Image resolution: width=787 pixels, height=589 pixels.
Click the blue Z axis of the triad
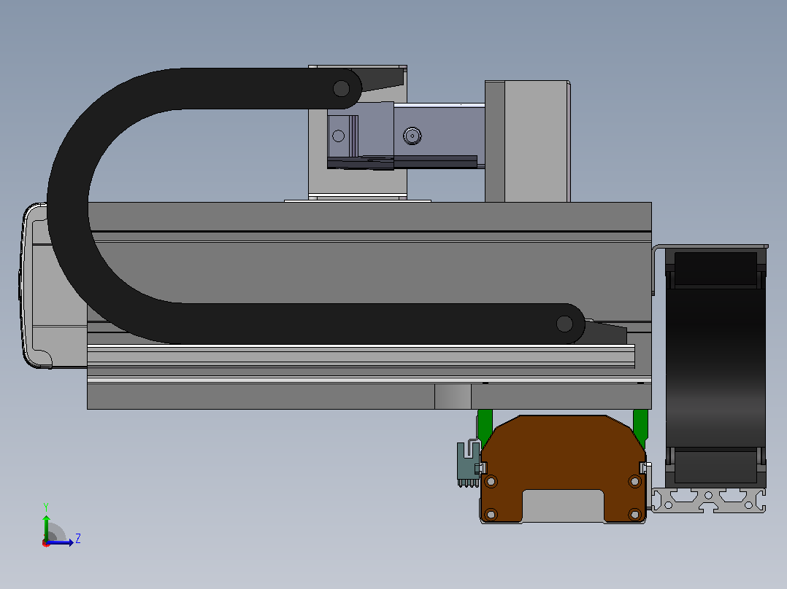click(x=60, y=542)
